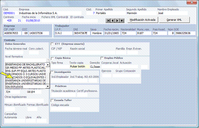The height and width of the screenshot is (128, 199).
Task: Go to first record navigation arrow
Action: coord(108,20)
